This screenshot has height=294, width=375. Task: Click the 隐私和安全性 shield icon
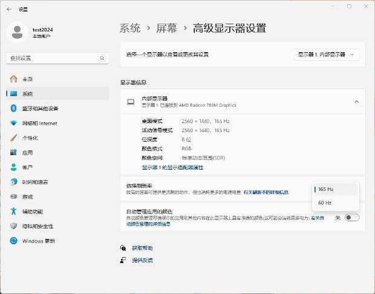point(14,226)
